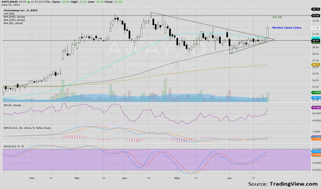Click the MACD (12, 26, close, 9, false, true) label
This screenshot has width=321, height=189.
coord(27,128)
